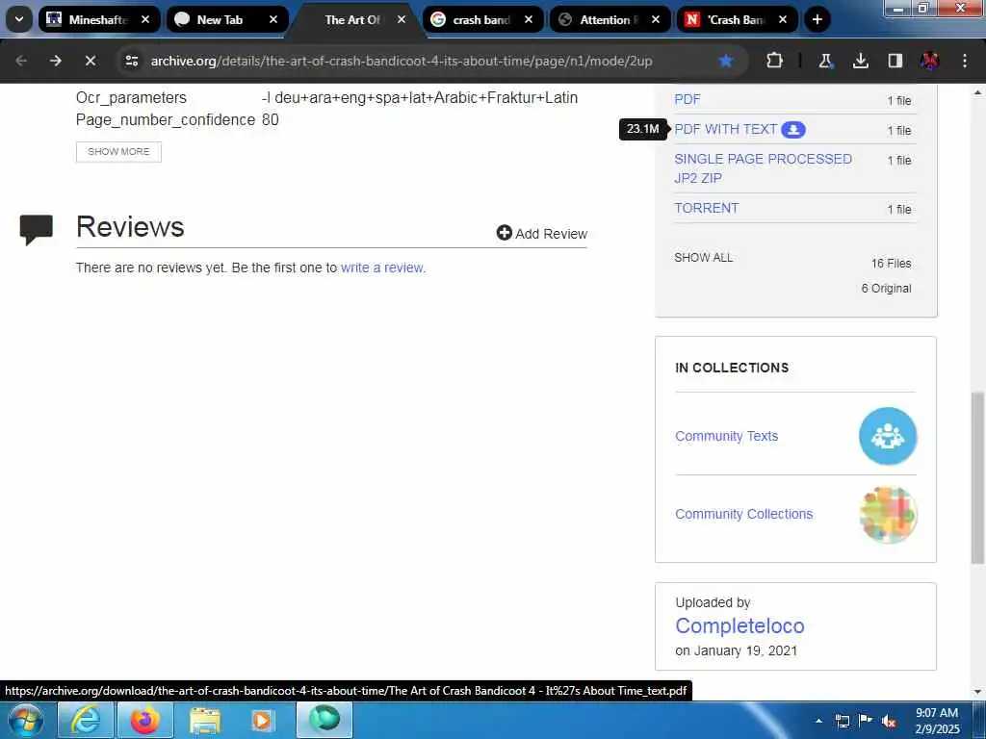
Task: Click the Community Texts blue icon
Action: 887,436
